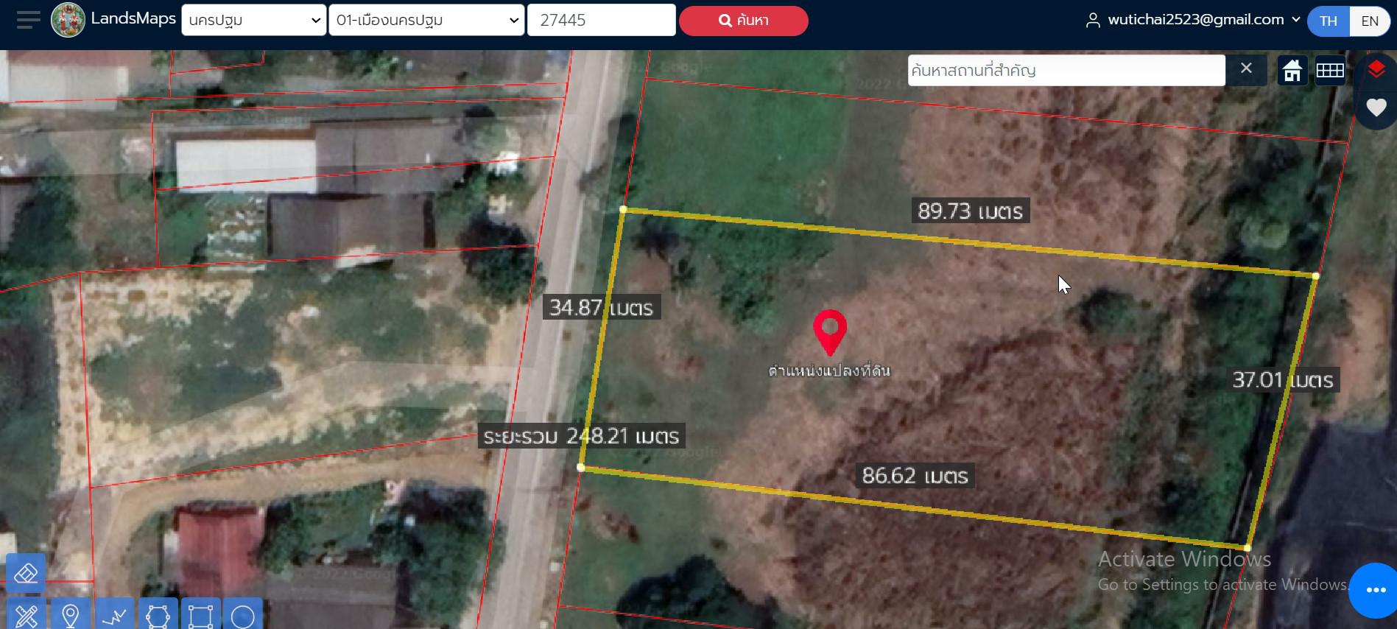Click the parcel number field 27445
Viewport: 1397px width, 629px height.
[602, 21]
